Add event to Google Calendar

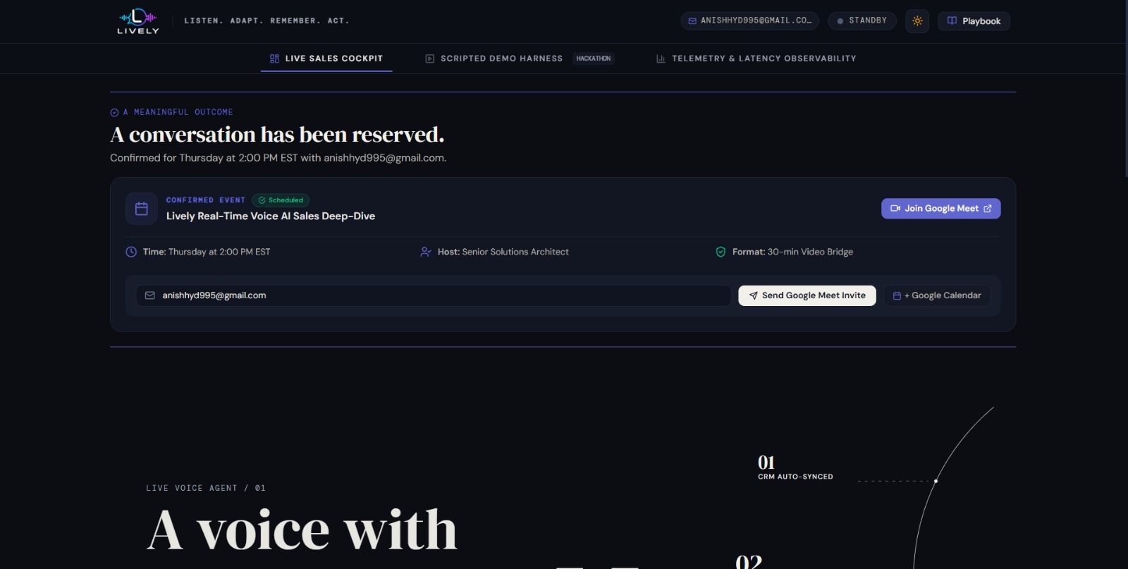[x=937, y=295]
